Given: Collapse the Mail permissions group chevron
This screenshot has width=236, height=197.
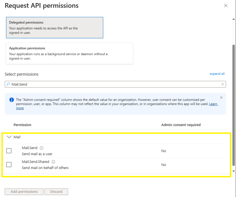Looking at the screenshot, I should click(9, 137).
